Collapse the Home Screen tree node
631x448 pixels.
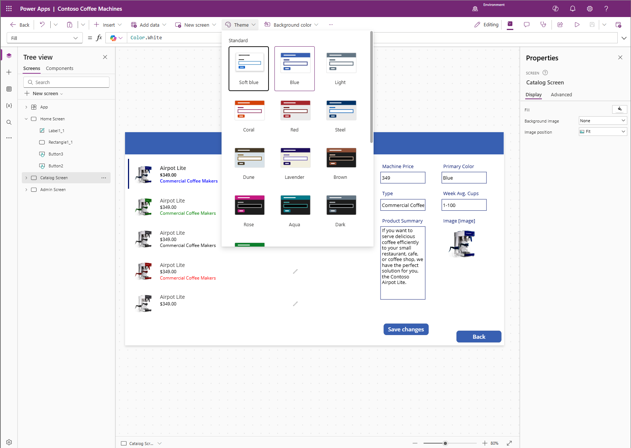[26, 119]
